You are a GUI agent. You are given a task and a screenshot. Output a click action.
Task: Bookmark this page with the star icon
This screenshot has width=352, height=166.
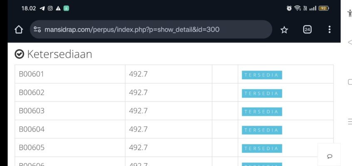284,29
